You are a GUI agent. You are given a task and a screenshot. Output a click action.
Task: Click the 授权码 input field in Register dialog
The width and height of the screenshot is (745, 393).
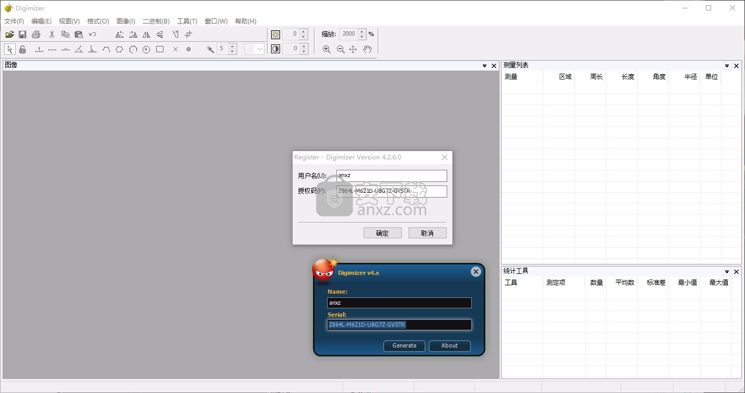(391, 191)
